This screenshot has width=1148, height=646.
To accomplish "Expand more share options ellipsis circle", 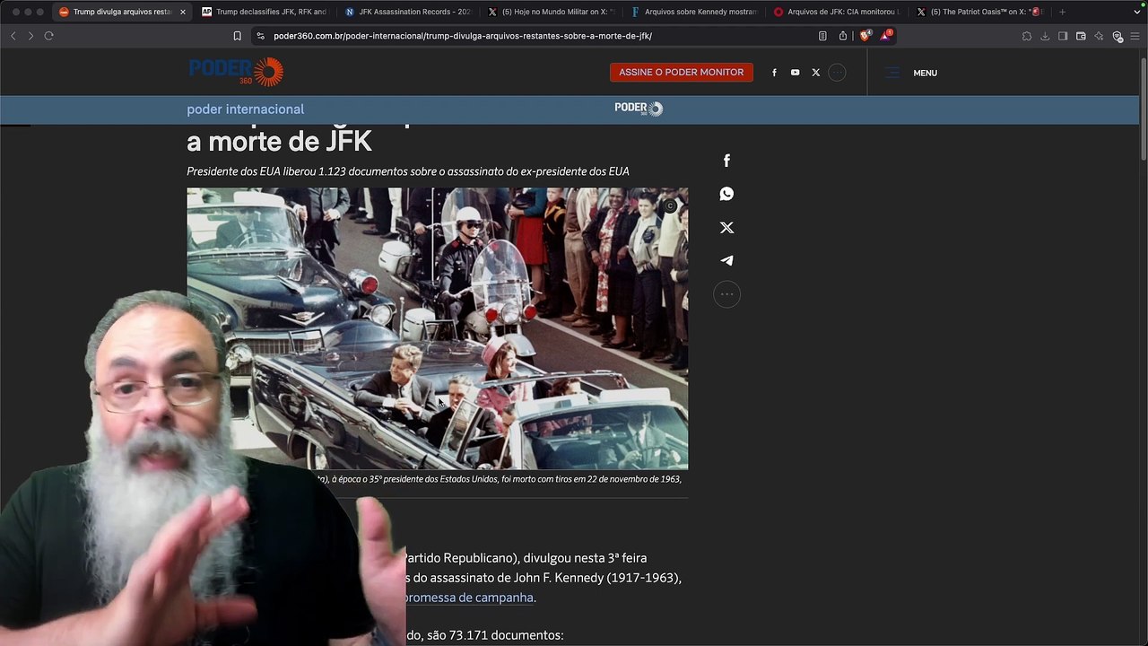I will (x=726, y=294).
